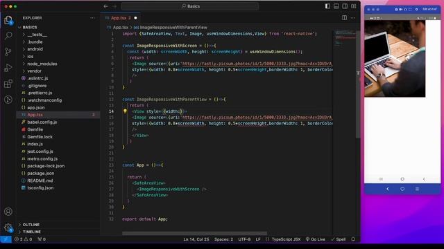444x249 pixels.
Task: Click Spaces: 2 indentation setting
Action: (x=223, y=239)
